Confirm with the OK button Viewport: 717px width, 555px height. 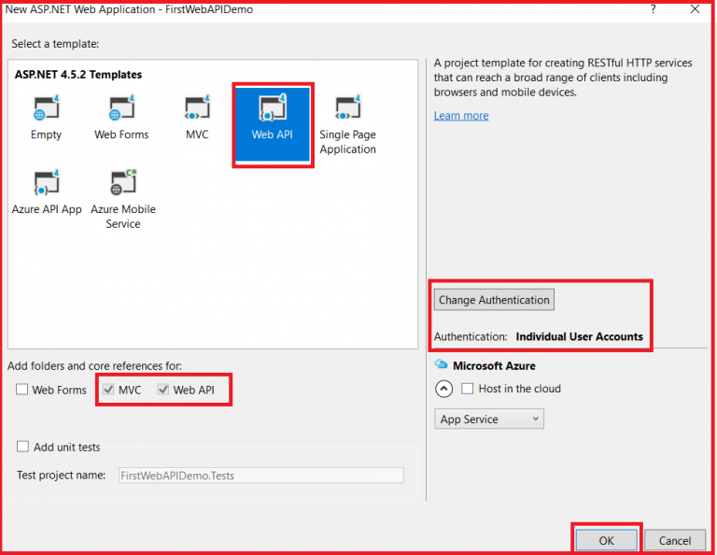point(606,540)
